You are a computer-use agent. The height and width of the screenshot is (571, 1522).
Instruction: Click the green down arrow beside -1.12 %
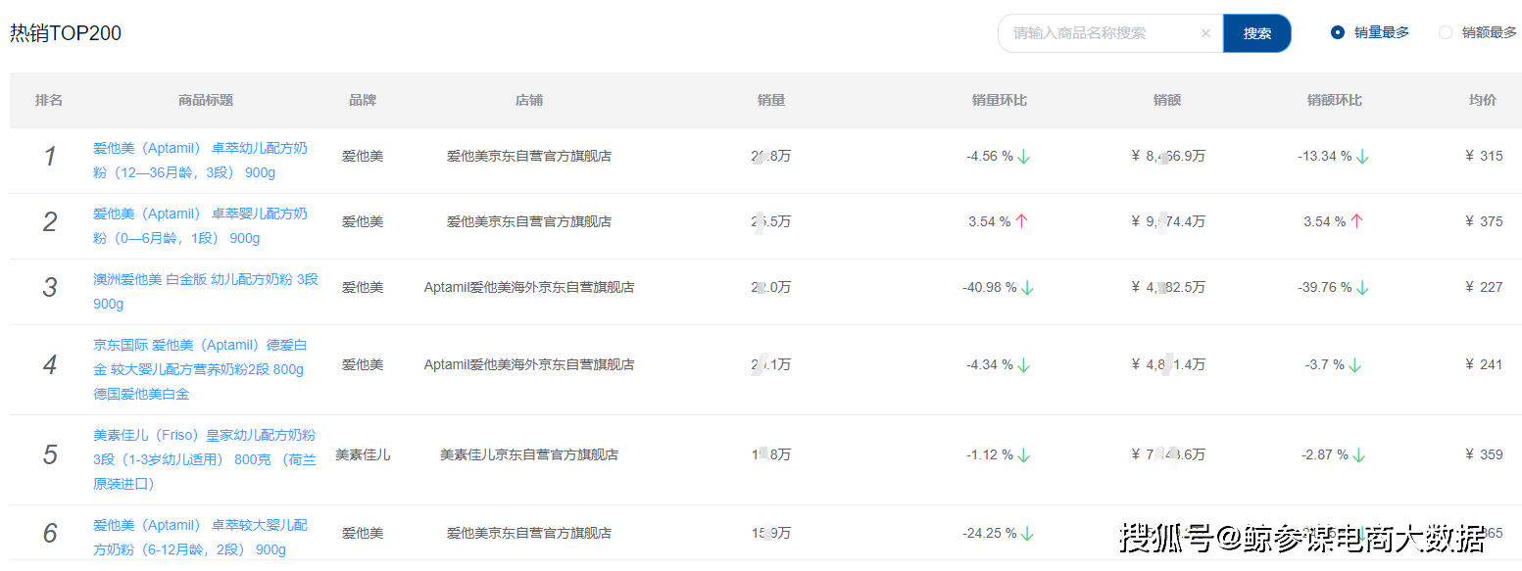[x=1024, y=455]
